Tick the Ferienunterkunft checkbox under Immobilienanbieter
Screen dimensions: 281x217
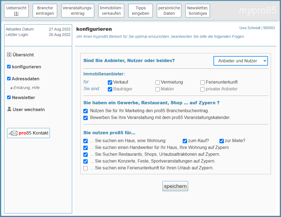[203, 82]
